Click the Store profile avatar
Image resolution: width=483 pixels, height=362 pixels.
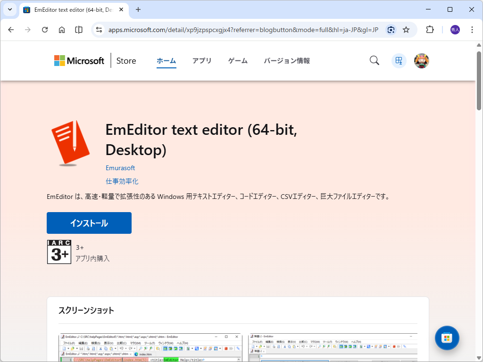pos(421,60)
